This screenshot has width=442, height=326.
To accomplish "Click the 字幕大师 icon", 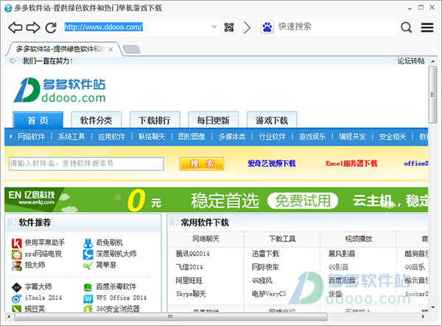I will [17, 287].
